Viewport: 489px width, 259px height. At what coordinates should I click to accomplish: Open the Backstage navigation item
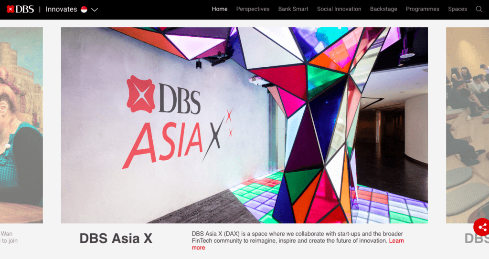[x=383, y=9]
